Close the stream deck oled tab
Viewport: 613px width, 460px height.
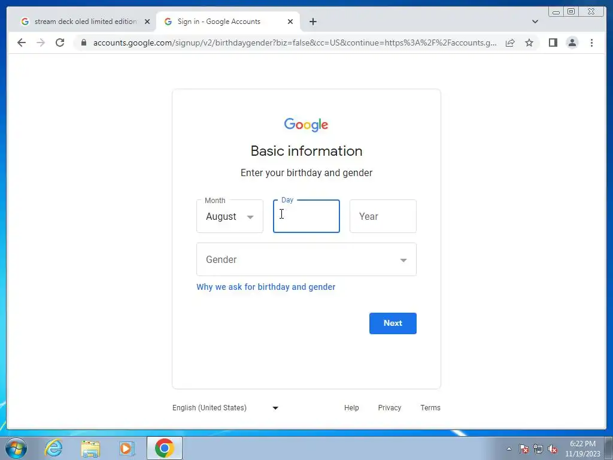point(147,22)
